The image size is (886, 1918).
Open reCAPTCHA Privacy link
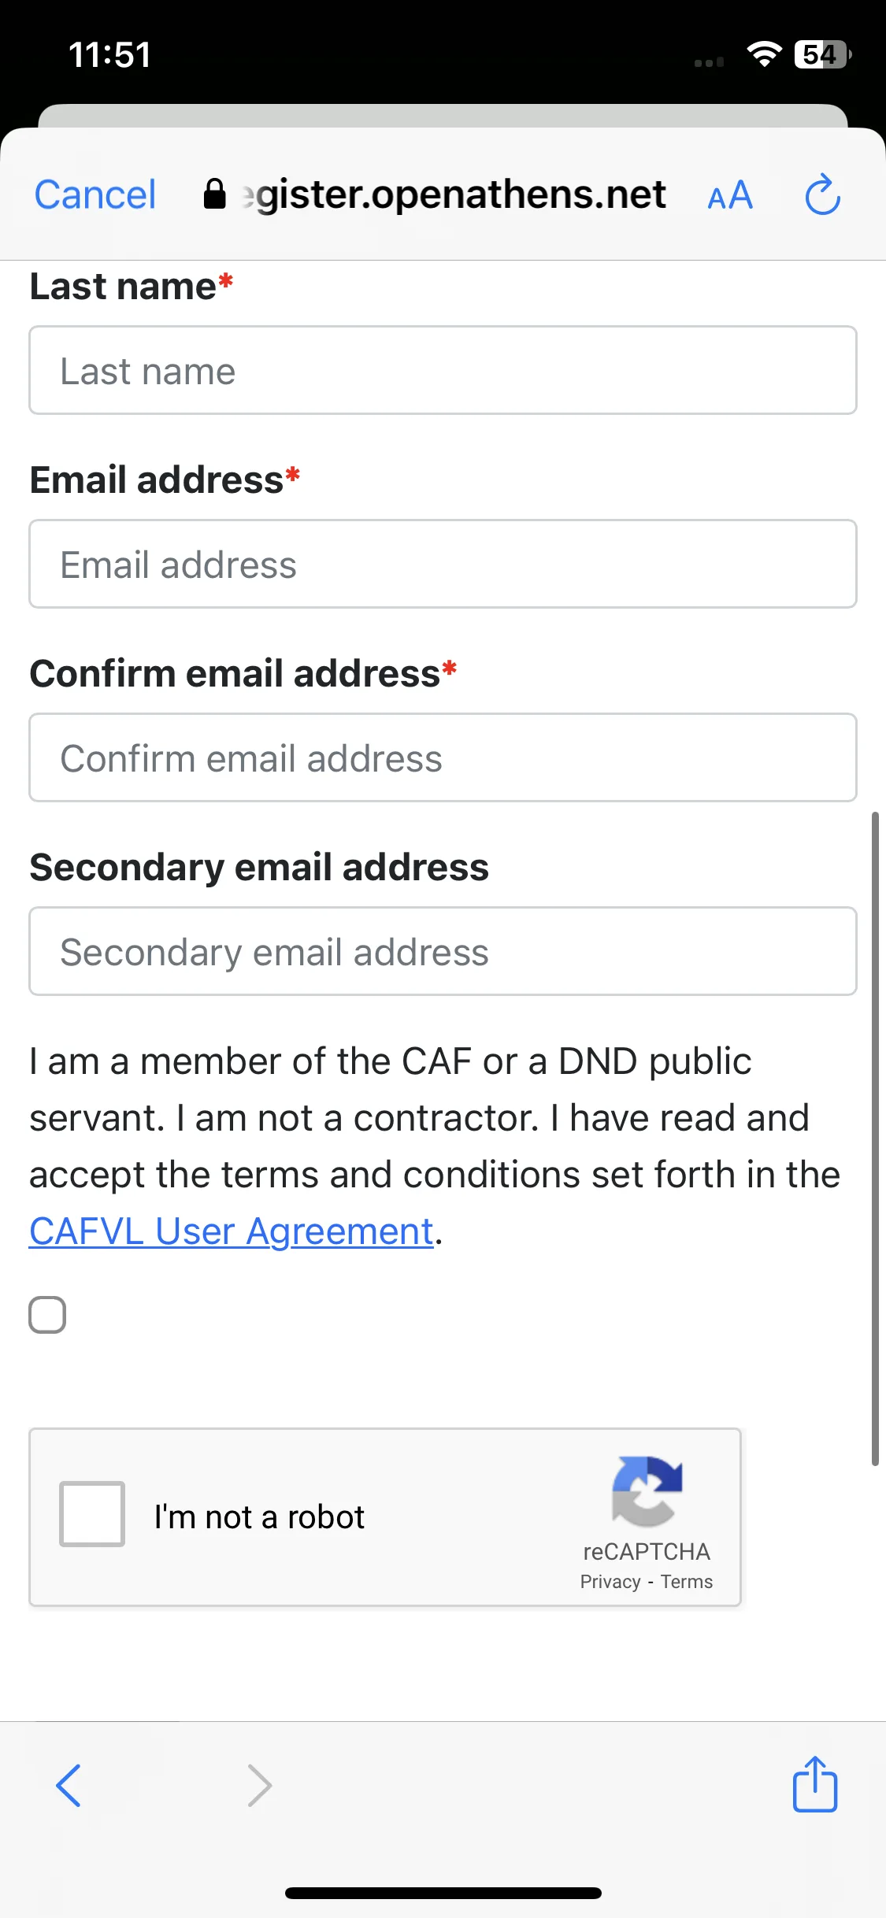coord(610,1582)
